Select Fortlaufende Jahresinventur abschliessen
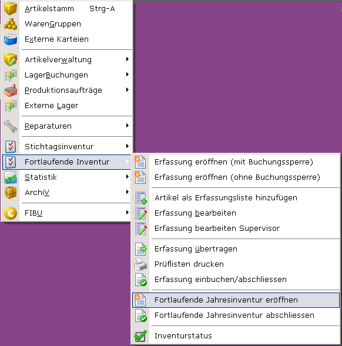 pos(236,315)
